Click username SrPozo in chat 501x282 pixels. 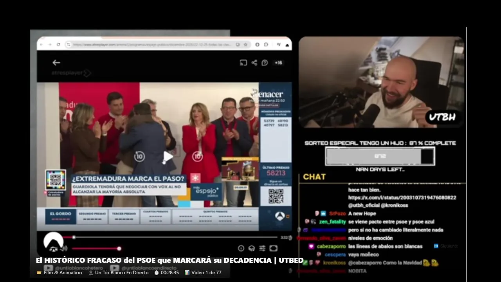click(337, 213)
